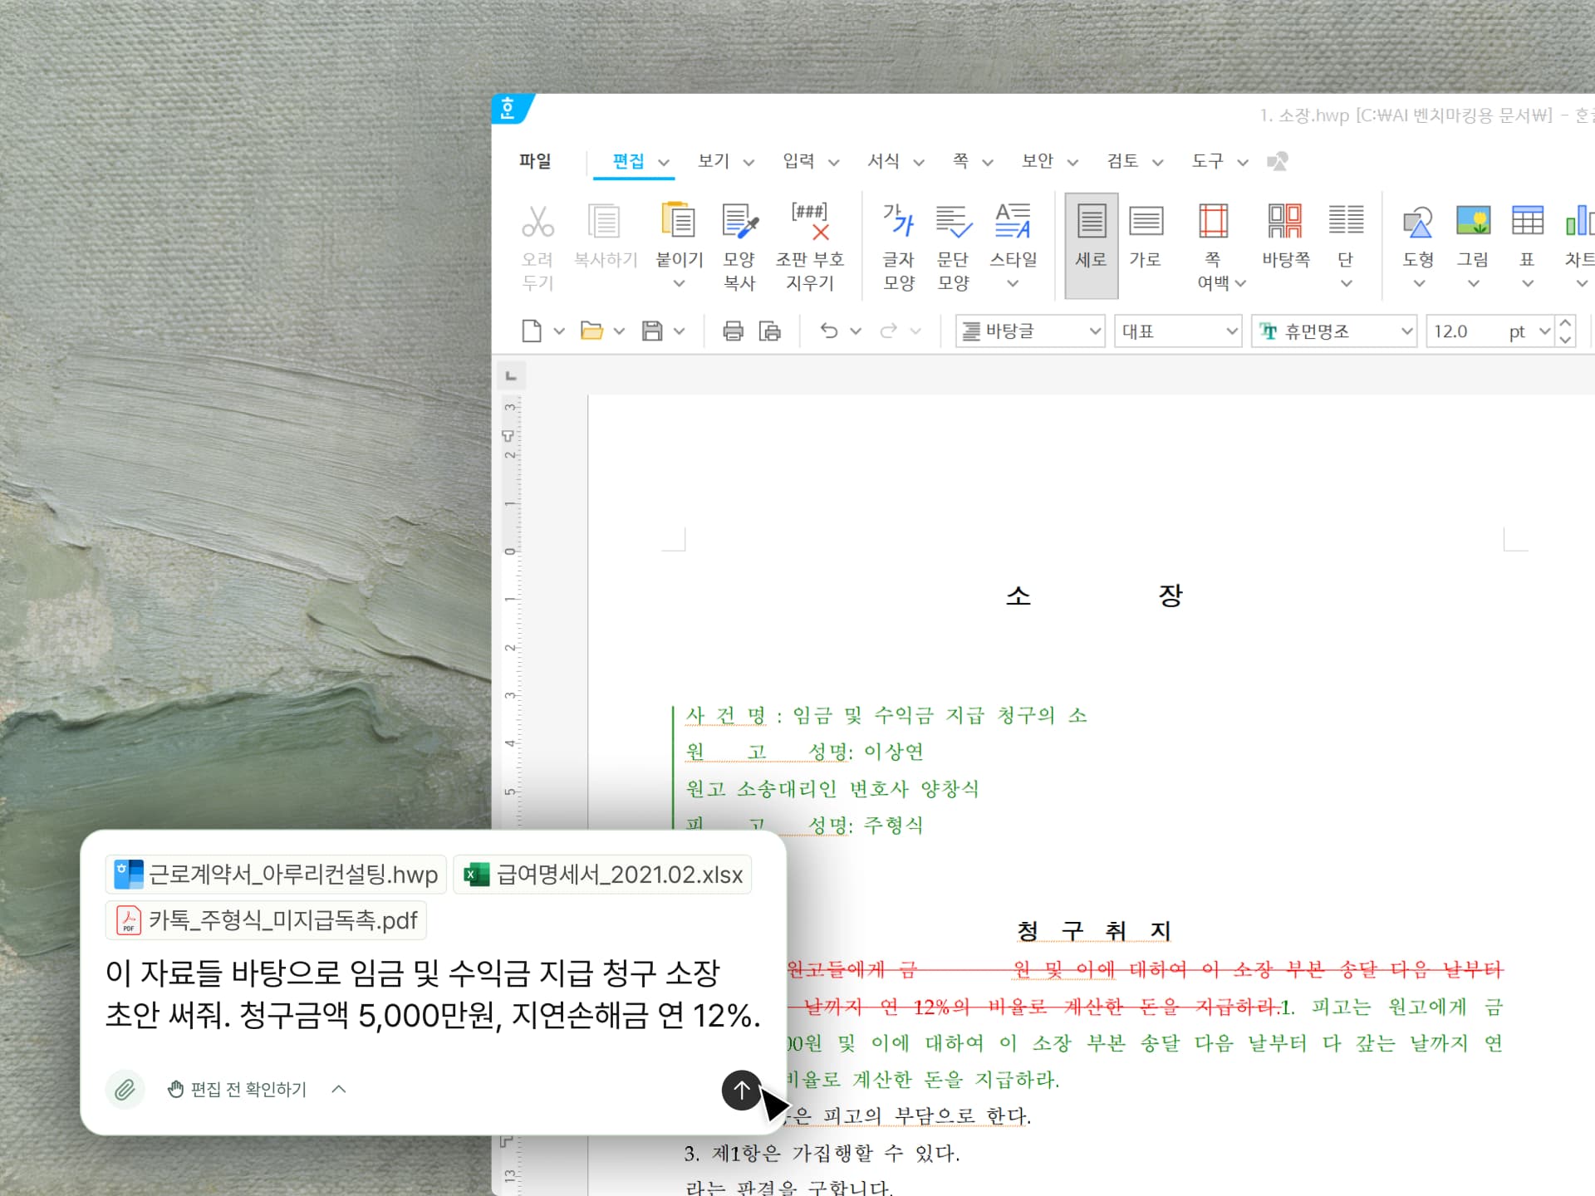Screen dimensions: 1595x1196
Task: Click the print icon in the toolbar
Action: coord(732,331)
